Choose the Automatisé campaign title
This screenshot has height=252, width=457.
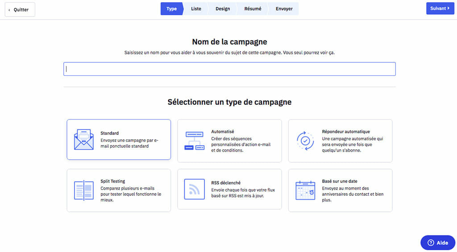[x=223, y=132]
